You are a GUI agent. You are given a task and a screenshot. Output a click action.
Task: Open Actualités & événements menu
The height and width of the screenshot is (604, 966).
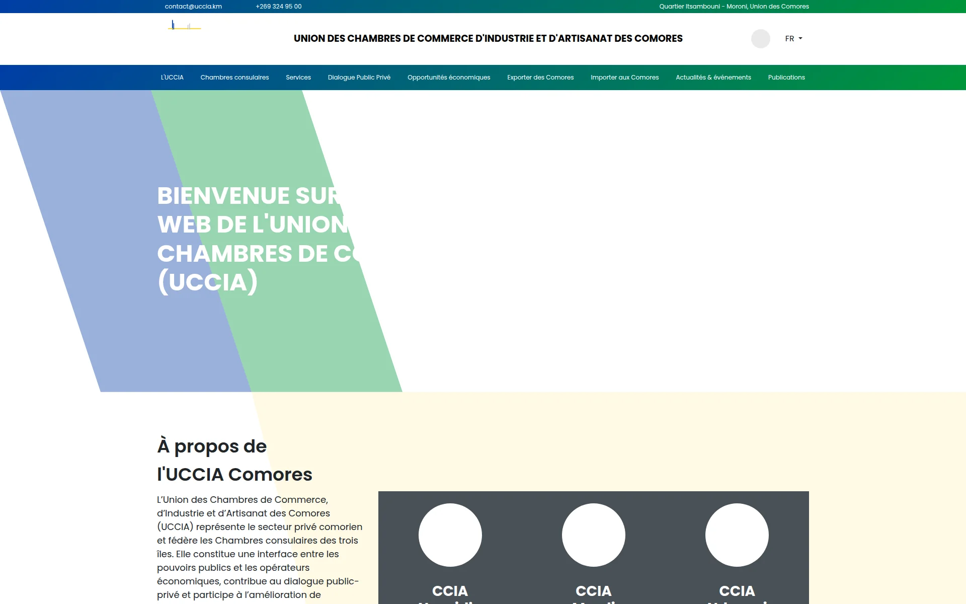[x=713, y=78]
